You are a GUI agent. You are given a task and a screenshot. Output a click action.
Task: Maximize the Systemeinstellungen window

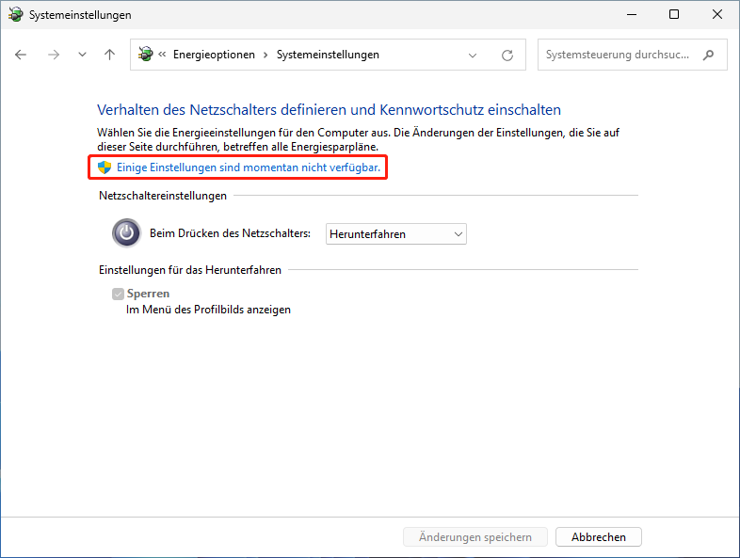pyautogui.click(x=674, y=15)
